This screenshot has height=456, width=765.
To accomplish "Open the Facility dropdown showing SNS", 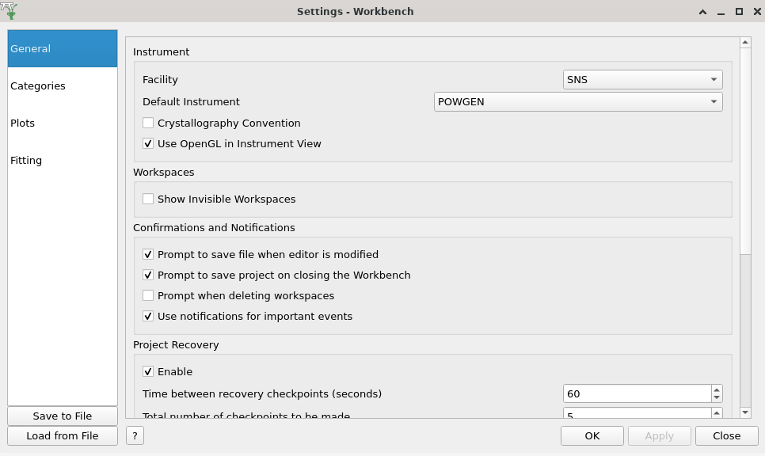I will point(642,80).
